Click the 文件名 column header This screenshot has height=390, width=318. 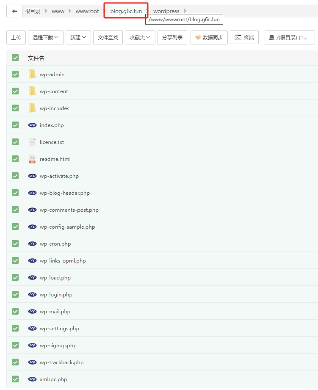click(x=36, y=58)
